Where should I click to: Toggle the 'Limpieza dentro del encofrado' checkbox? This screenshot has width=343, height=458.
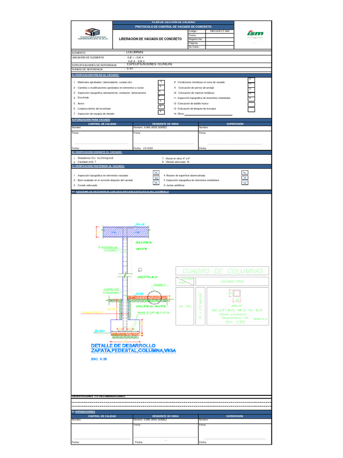coord(161,107)
